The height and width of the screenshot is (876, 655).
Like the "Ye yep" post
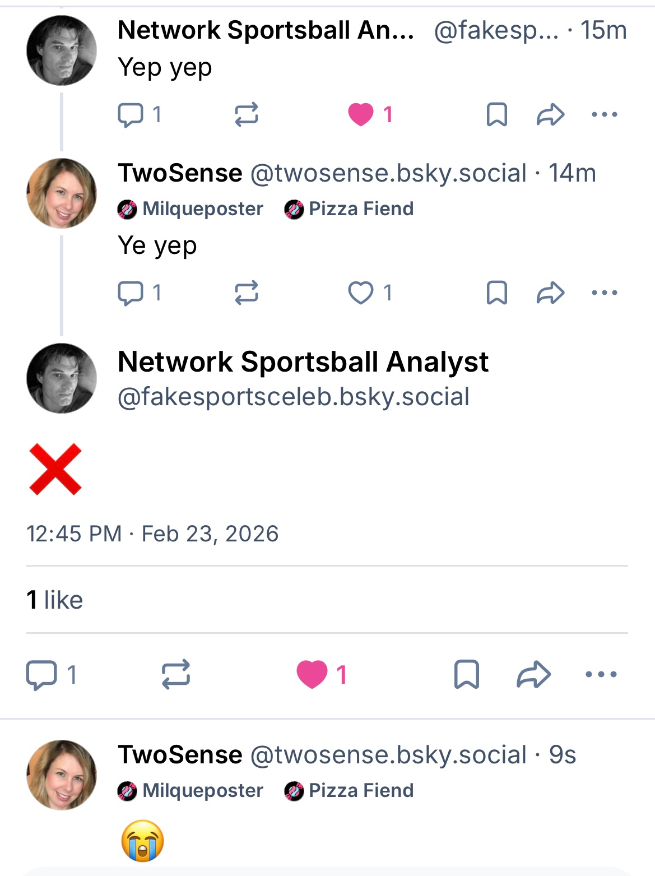[361, 293]
